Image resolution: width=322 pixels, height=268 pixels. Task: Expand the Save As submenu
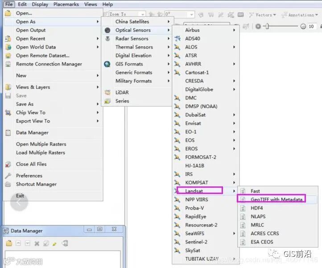click(x=53, y=104)
